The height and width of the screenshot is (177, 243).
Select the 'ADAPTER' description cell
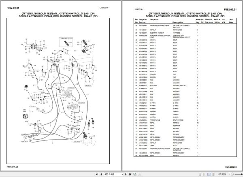176,126
